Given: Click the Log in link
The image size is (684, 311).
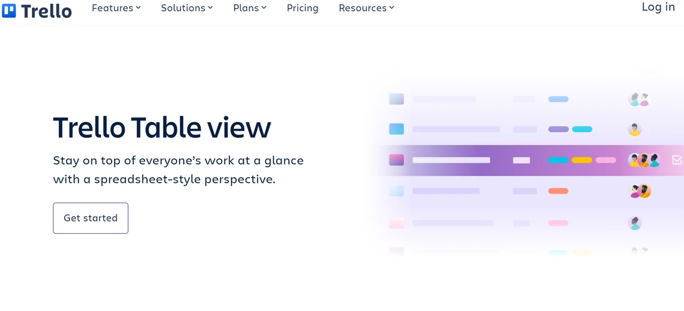Looking at the screenshot, I should [x=658, y=7].
